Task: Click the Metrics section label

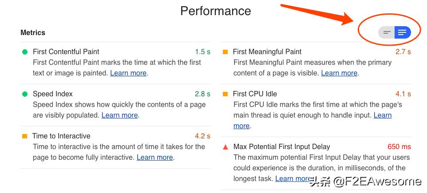Action: click(x=33, y=33)
